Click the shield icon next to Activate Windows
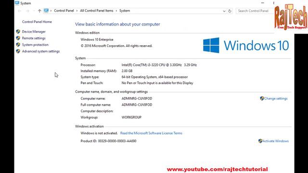The height and width of the screenshot is (173, 308). click(x=260, y=141)
